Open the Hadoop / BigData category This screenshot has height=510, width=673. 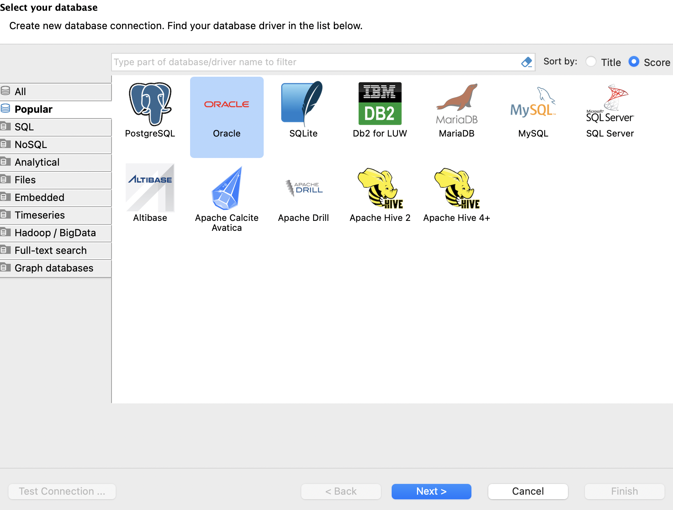click(x=56, y=233)
